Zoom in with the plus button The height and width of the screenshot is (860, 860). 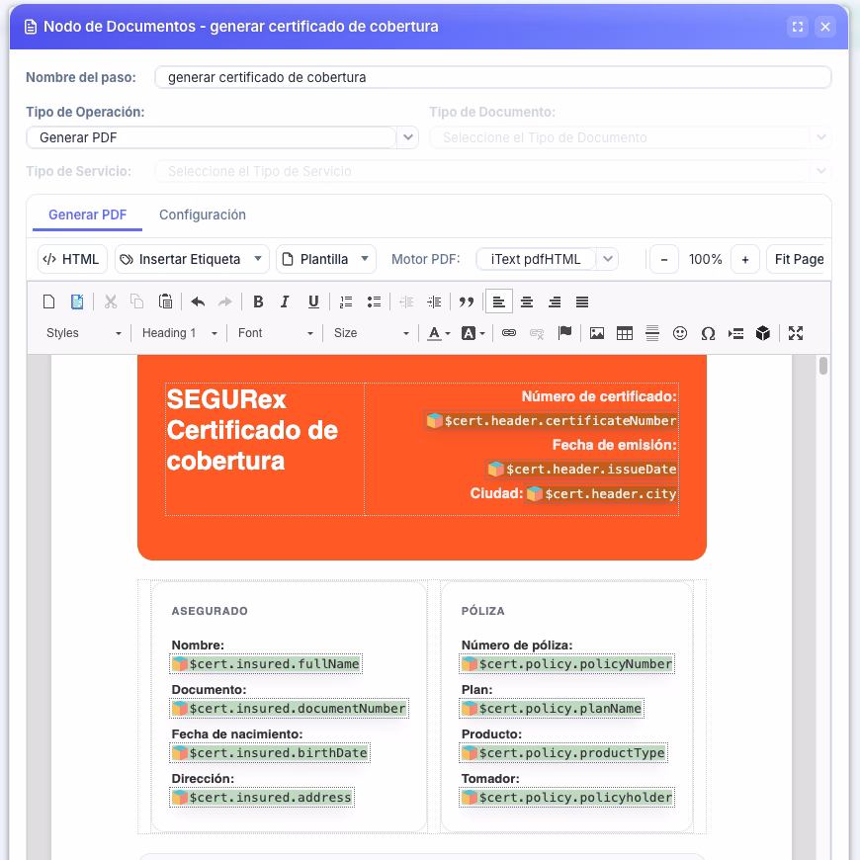click(x=744, y=259)
